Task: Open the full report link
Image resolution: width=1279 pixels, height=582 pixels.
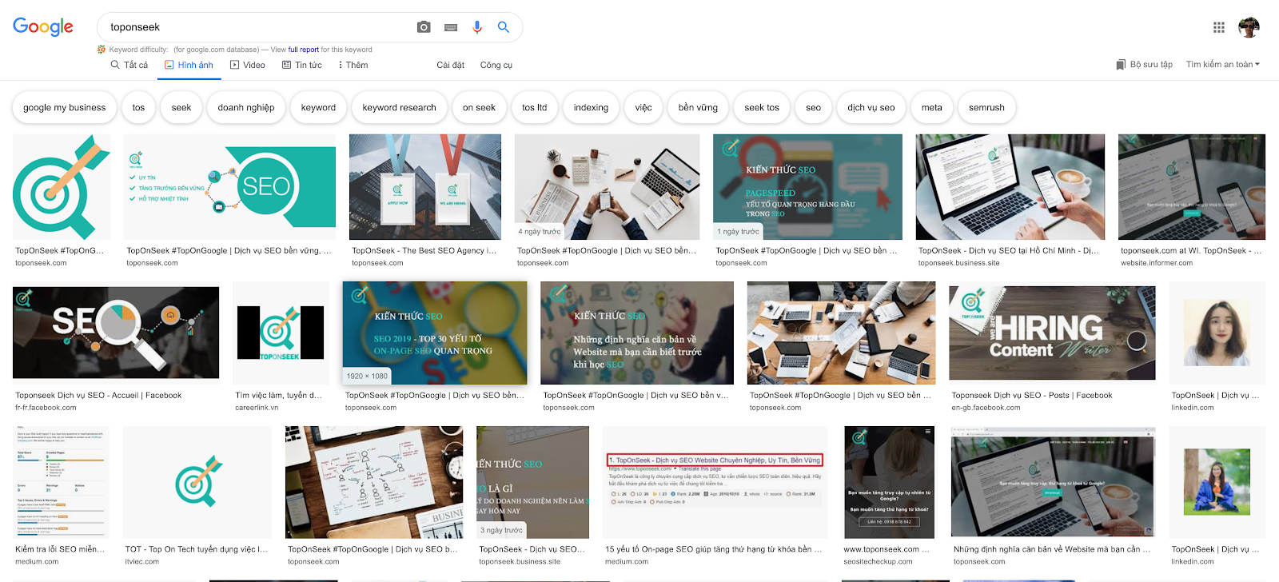Action: tap(304, 50)
